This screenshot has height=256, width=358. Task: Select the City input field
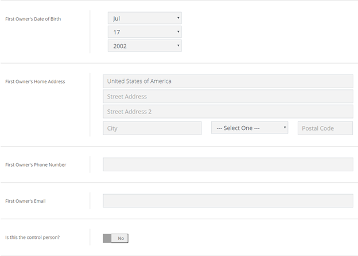pyautogui.click(x=152, y=128)
